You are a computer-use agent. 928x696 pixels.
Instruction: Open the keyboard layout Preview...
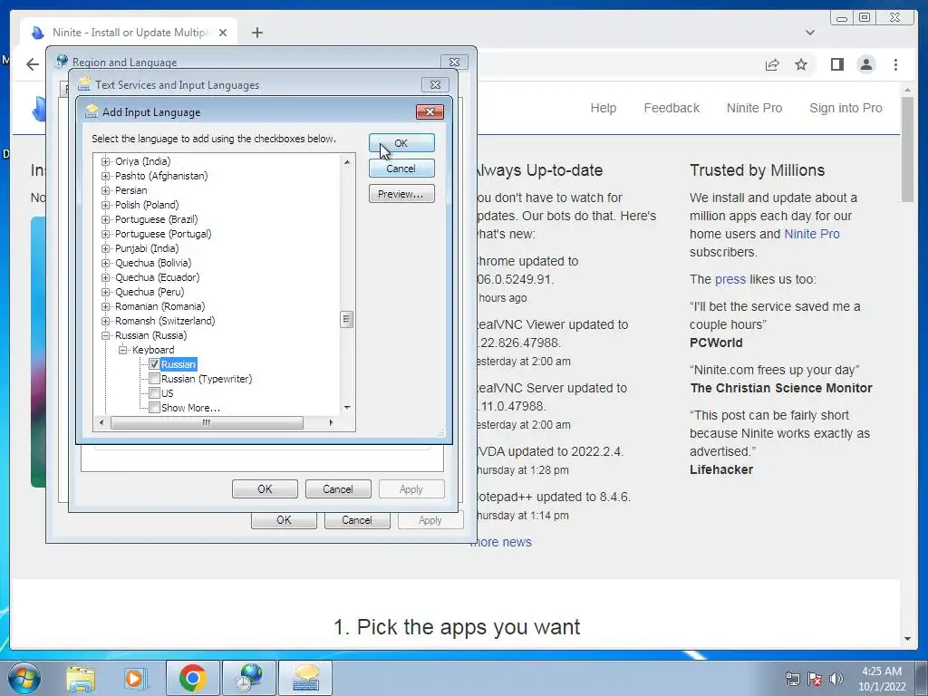click(401, 194)
